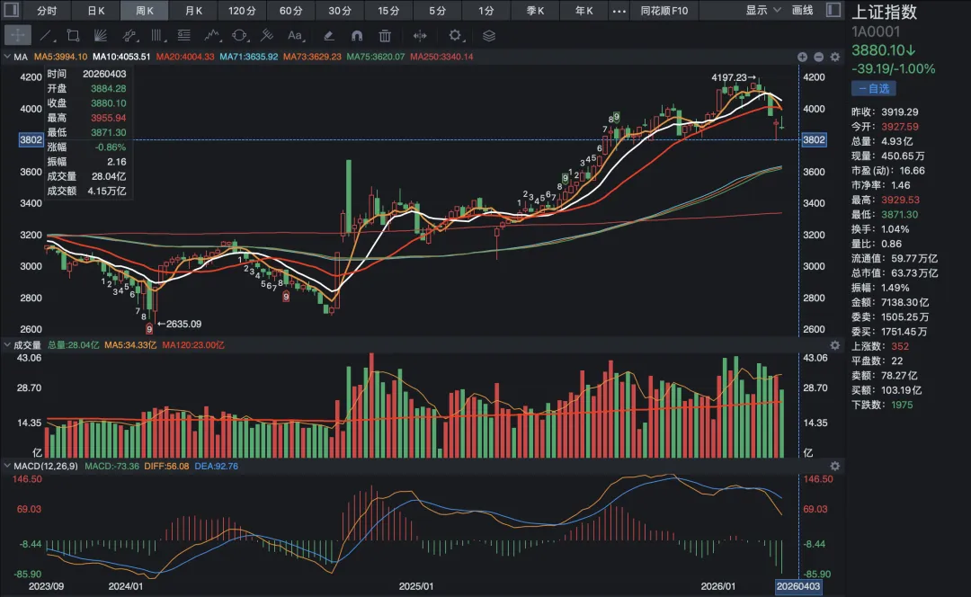
Task: Click the 4197.23 high price marker
Action: [734, 77]
